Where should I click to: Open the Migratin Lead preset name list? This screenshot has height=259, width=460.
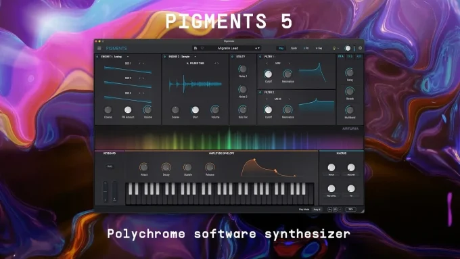pos(228,48)
